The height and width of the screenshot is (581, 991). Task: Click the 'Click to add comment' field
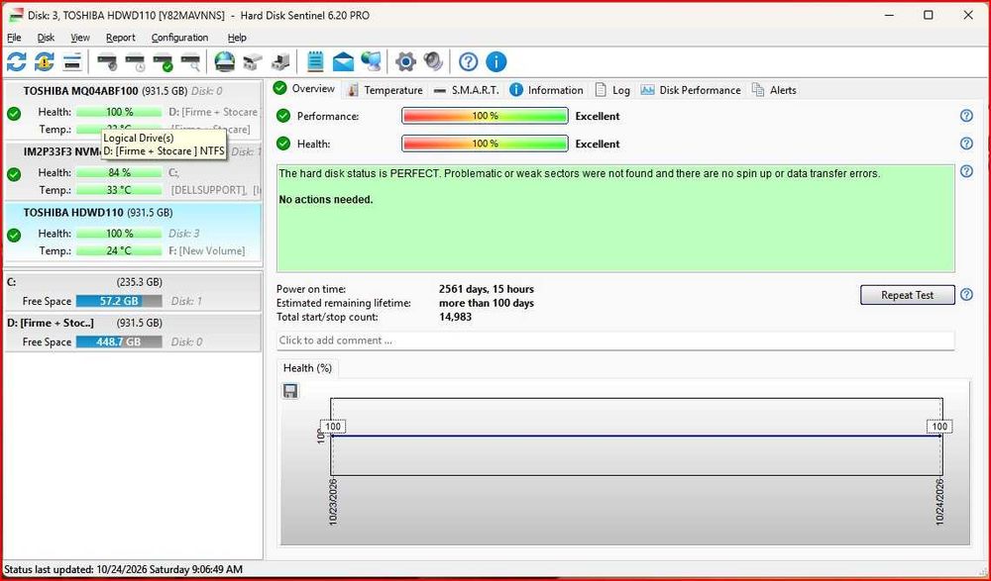click(x=615, y=340)
